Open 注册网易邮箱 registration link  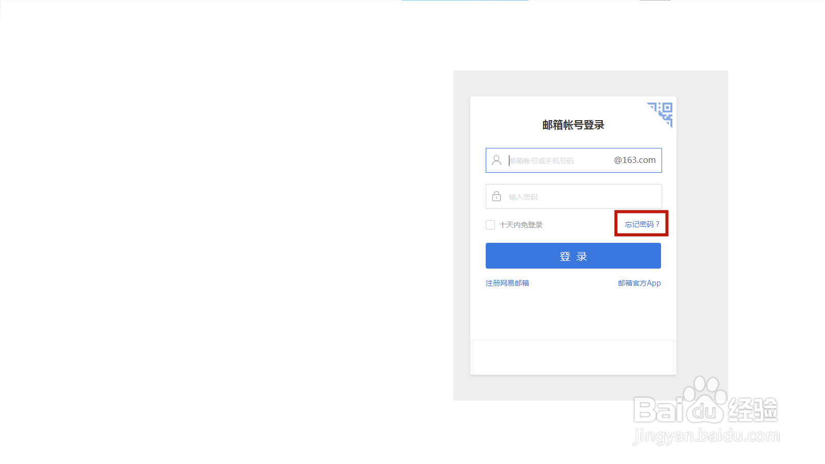click(507, 283)
